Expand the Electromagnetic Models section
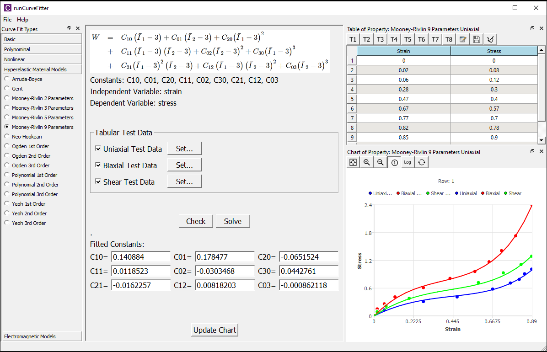This screenshot has width=547, height=352. pyautogui.click(x=42, y=336)
